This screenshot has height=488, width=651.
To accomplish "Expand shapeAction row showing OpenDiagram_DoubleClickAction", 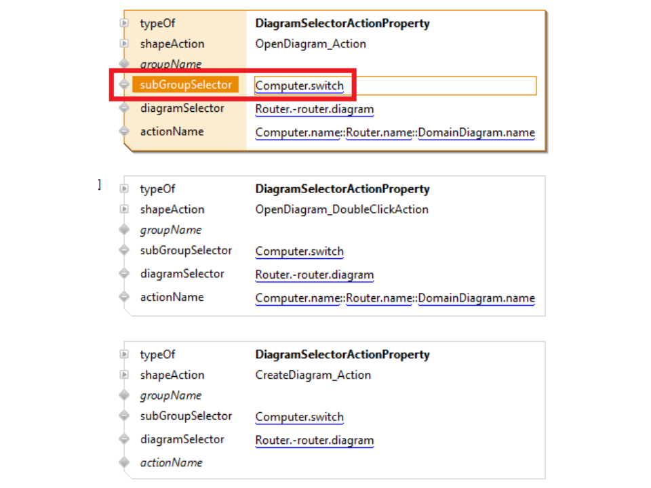I will click(x=123, y=209).
